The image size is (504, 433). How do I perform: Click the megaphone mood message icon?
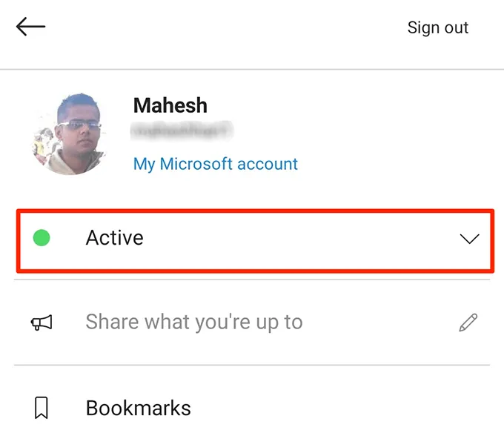[42, 323]
